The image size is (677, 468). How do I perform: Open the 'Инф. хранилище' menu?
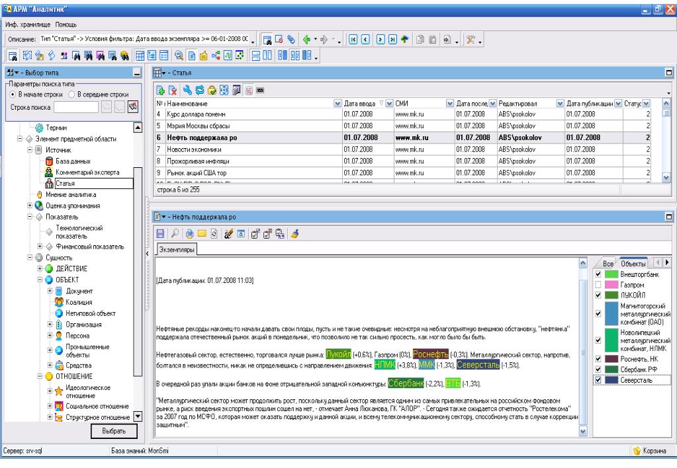(x=28, y=24)
